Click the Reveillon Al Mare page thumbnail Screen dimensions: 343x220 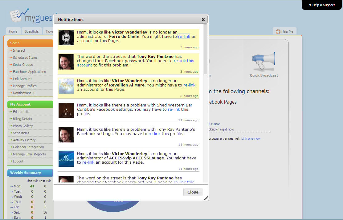point(66,86)
